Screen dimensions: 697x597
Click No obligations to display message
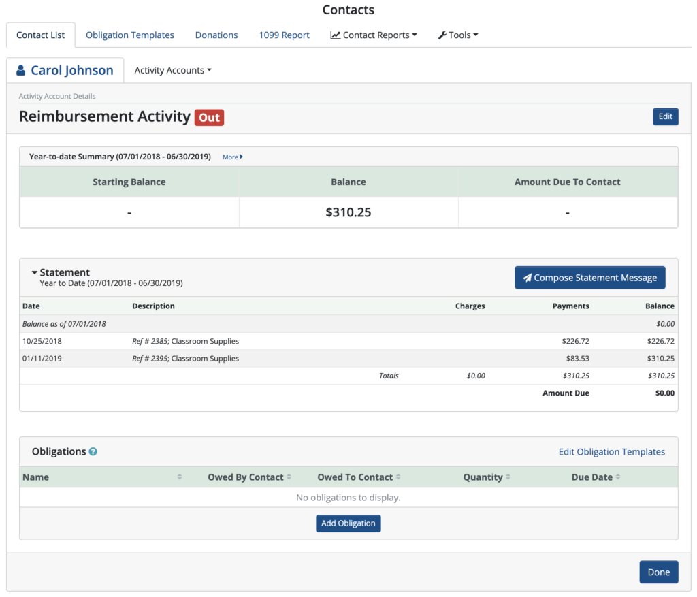348,498
